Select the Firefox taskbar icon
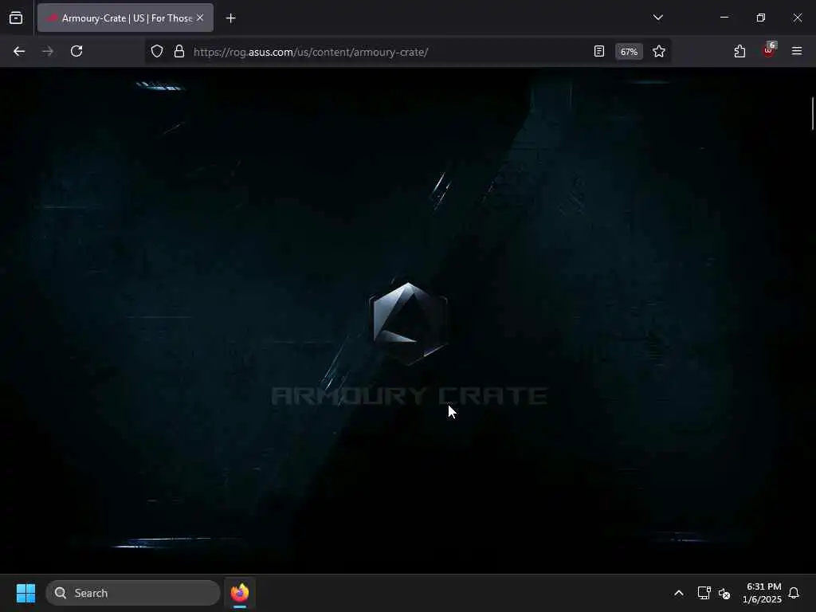This screenshot has width=816, height=612. click(240, 593)
